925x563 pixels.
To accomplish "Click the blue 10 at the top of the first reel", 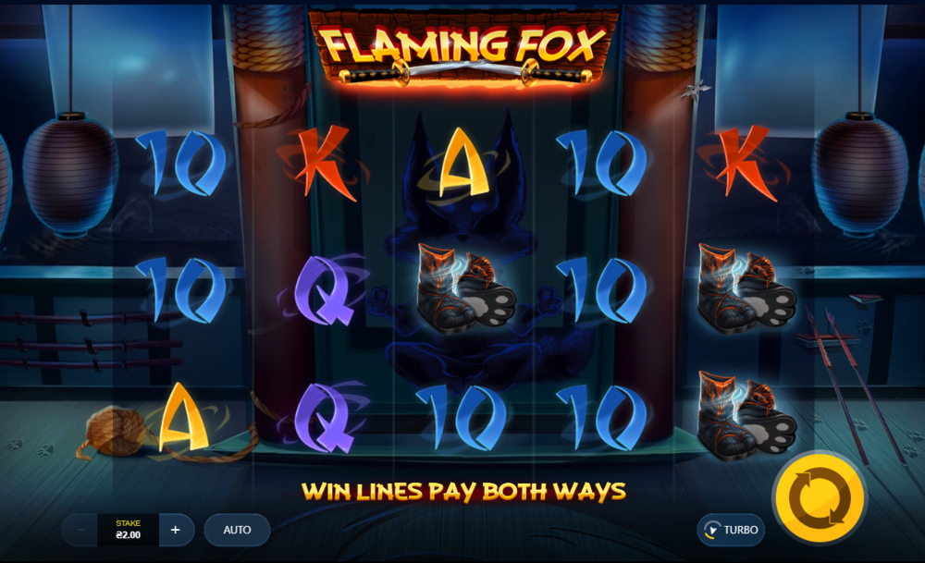I will (x=181, y=164).
